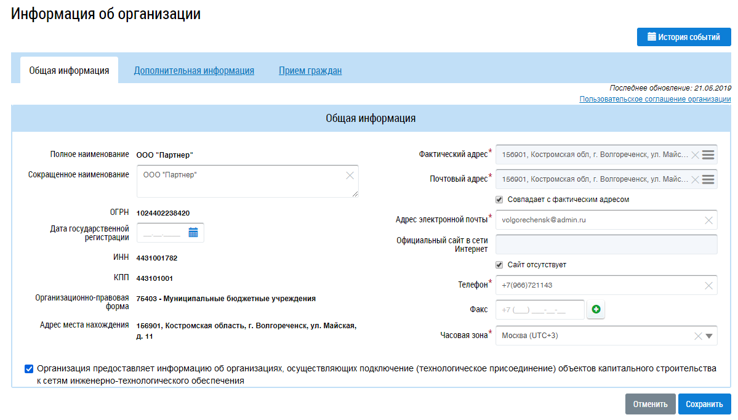Screen dimensions: 738x420
Task: Open Пользовательское соглашение организации link
Action: [x=655, y=99]
